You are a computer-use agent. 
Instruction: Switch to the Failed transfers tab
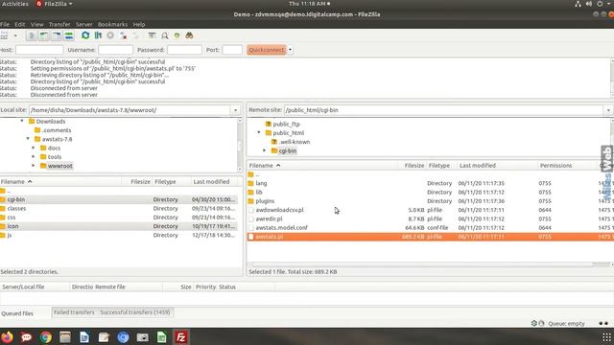(74, 312)
